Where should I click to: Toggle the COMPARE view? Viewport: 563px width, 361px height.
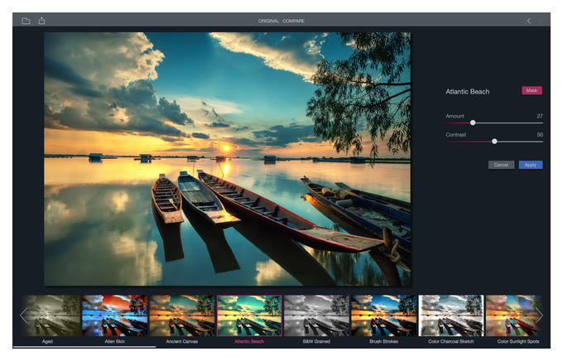(x=293, y=21)
